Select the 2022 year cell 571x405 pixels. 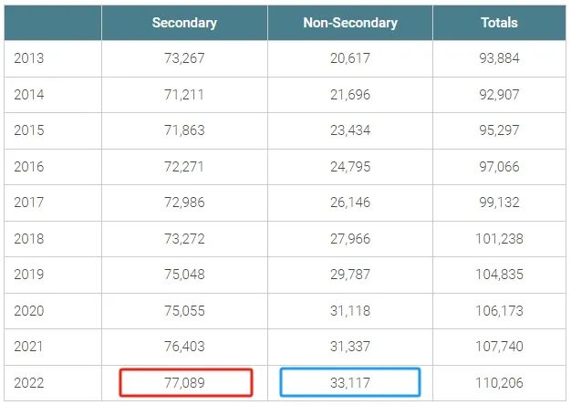click(x=28, y=382)
